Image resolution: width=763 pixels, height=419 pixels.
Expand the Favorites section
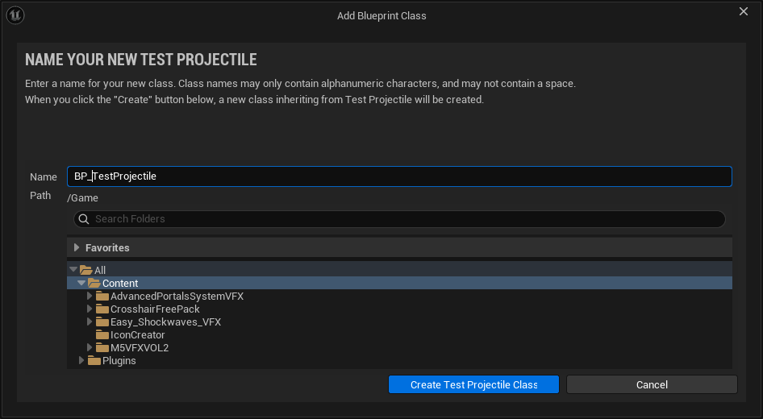(77, 248)
